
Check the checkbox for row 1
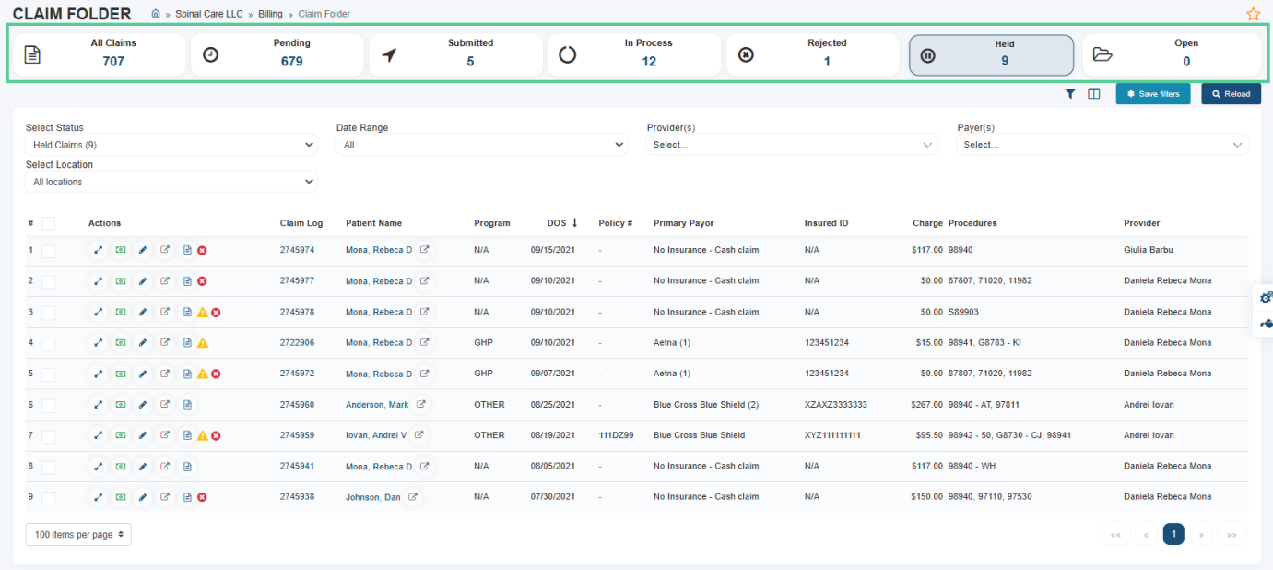point(49,251)
